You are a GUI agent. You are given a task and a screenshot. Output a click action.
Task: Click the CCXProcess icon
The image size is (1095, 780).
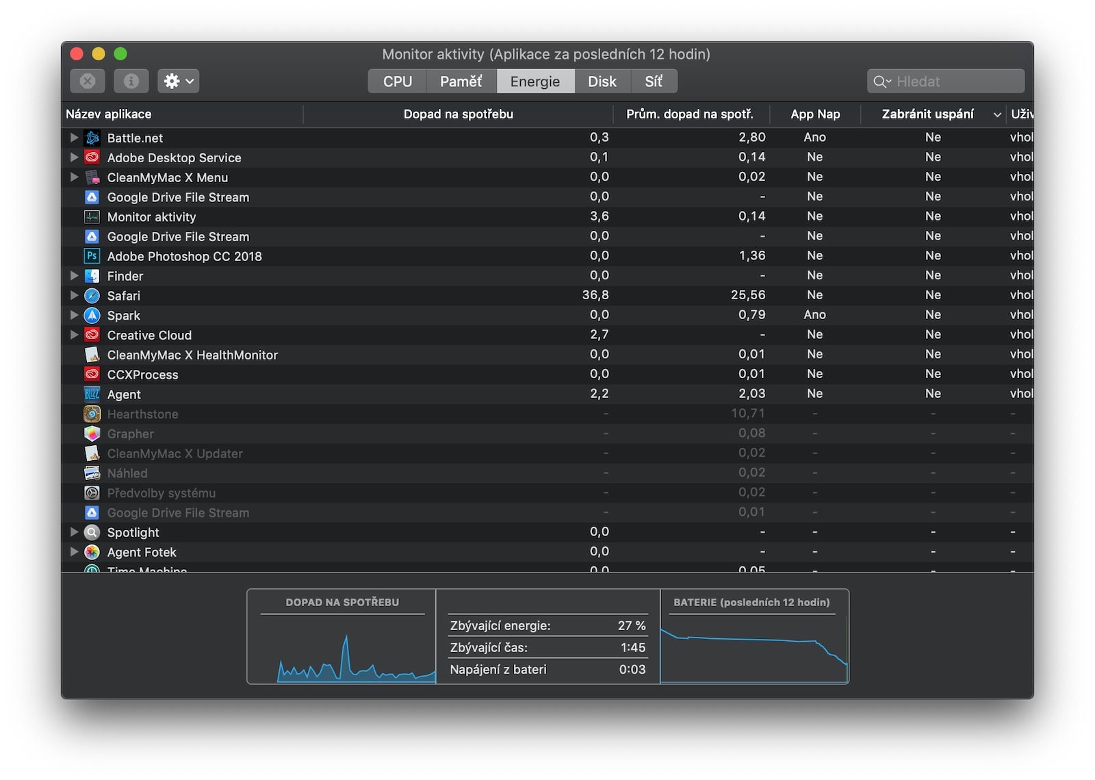click(92, 375)
